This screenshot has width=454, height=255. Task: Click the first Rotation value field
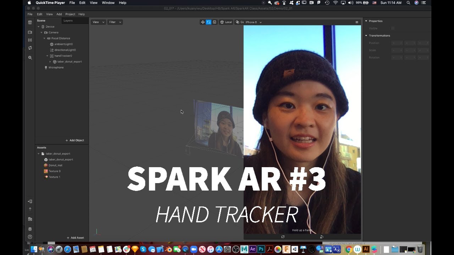click(397, 57)
